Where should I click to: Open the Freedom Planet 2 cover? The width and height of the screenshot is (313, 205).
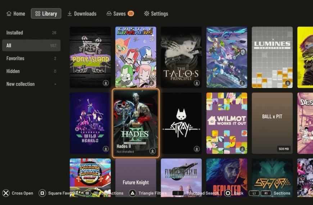point(227,57)
